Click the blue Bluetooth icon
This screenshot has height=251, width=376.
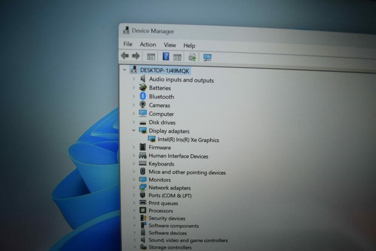coord(143,96)
